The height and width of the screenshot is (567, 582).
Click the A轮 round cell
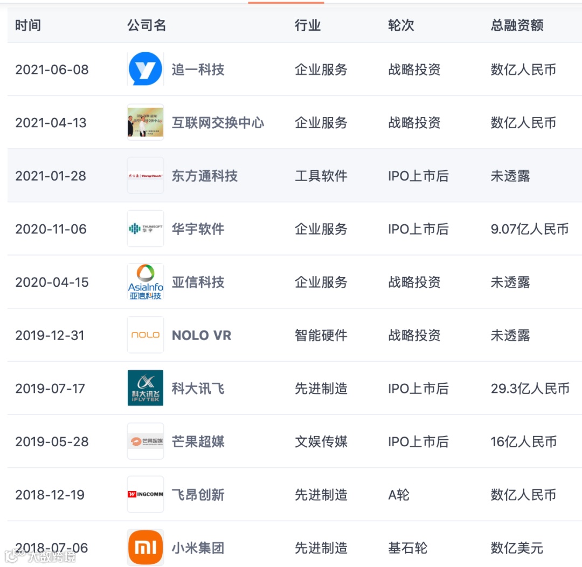click(399, 495)
